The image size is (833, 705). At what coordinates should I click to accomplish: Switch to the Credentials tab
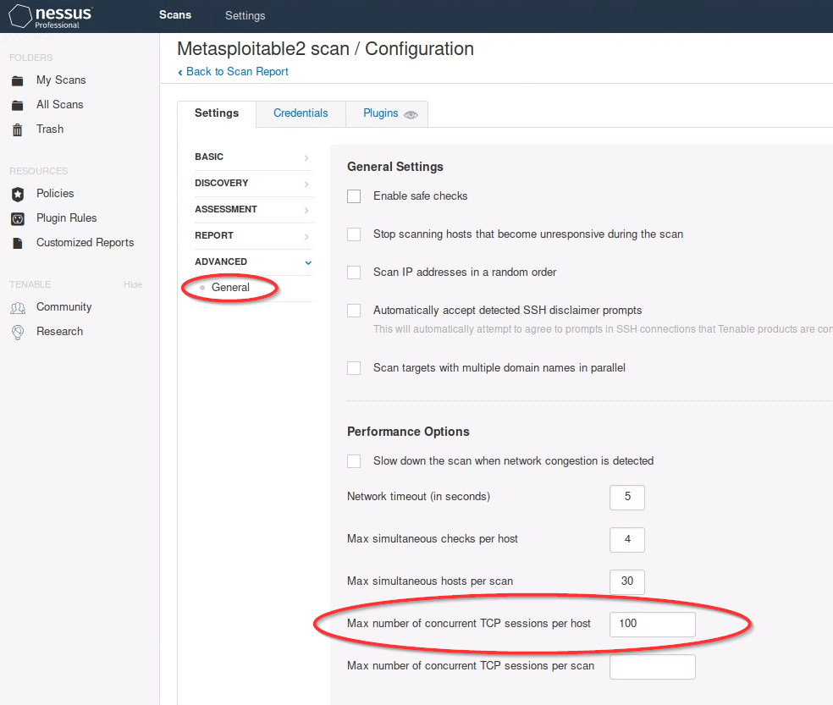(x=301, y=113)
